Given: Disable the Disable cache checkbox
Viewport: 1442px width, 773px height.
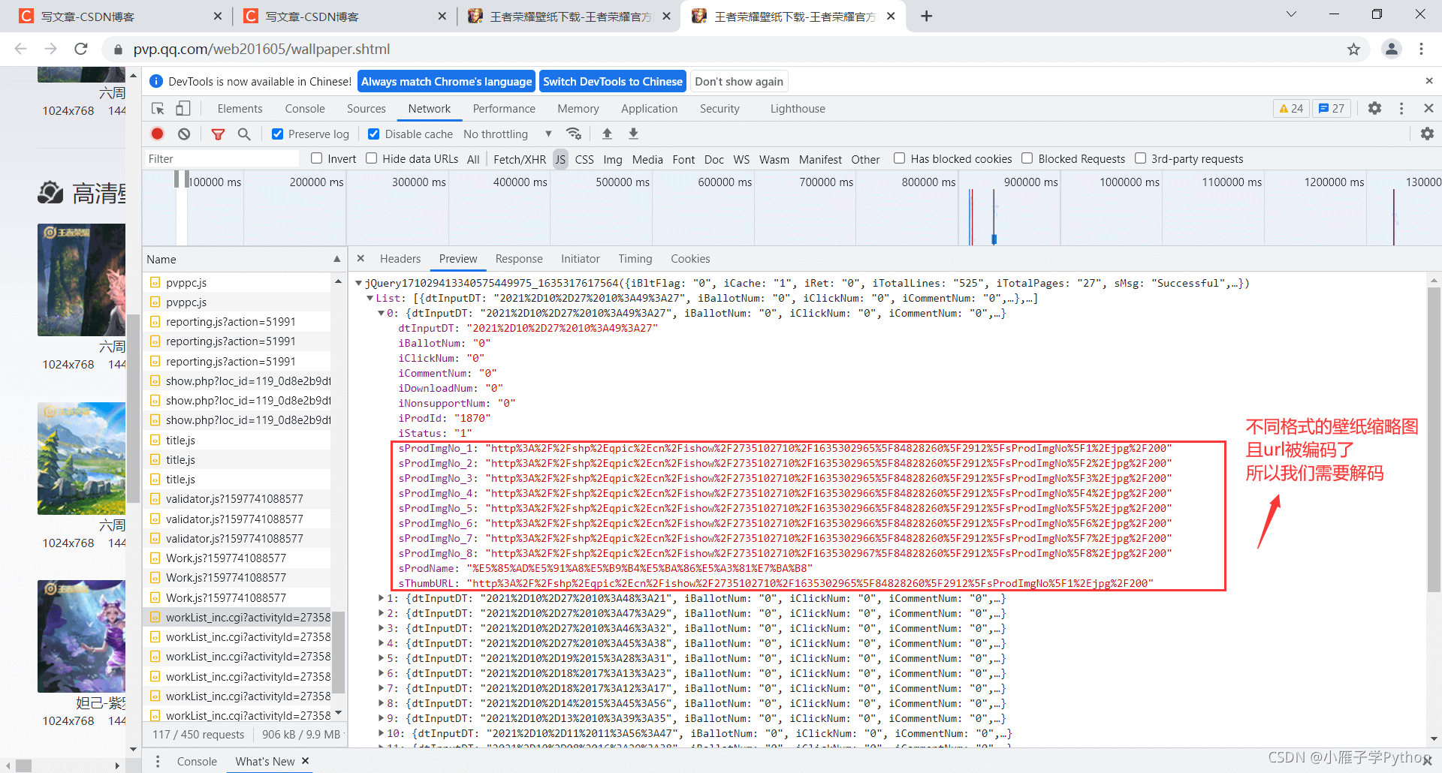Looking at the screenshot, I should point(374,134).
